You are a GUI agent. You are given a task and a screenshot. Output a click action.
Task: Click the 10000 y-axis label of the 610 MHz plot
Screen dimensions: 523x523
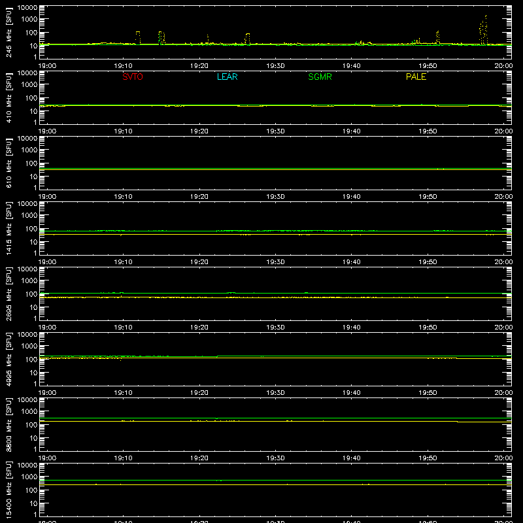pyautogui.click(x=27, y=139)
